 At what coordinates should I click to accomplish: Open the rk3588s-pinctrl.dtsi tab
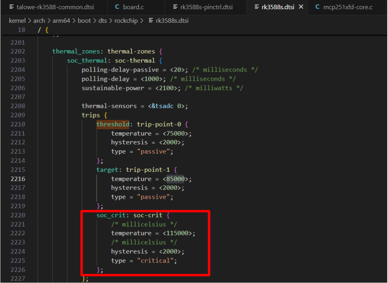206,7
